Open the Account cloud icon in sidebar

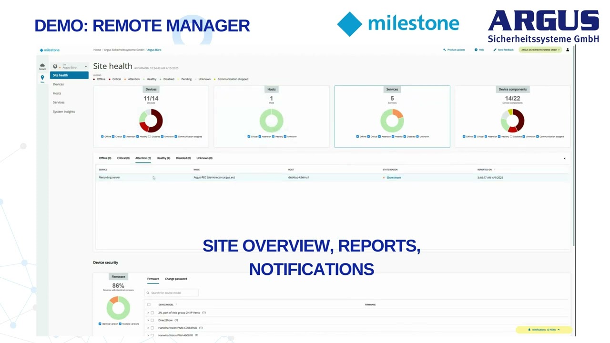tap(42, 66)
